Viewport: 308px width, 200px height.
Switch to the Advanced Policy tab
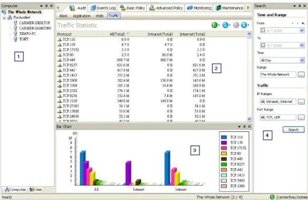(x=166, y=8)
